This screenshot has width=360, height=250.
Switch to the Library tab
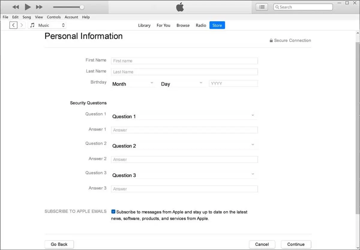[144, 25]
